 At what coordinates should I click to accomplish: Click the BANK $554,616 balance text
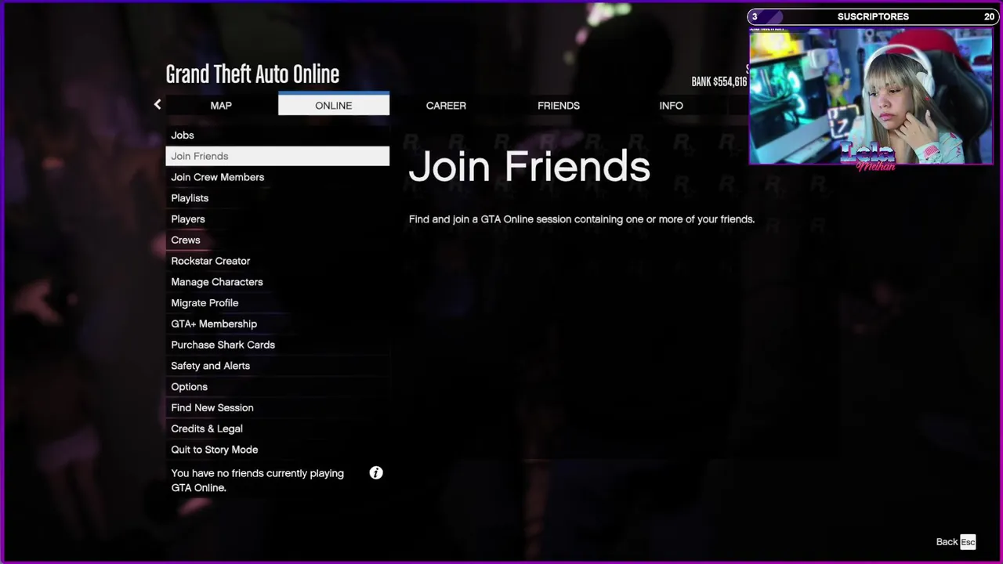tap(719, 81)
